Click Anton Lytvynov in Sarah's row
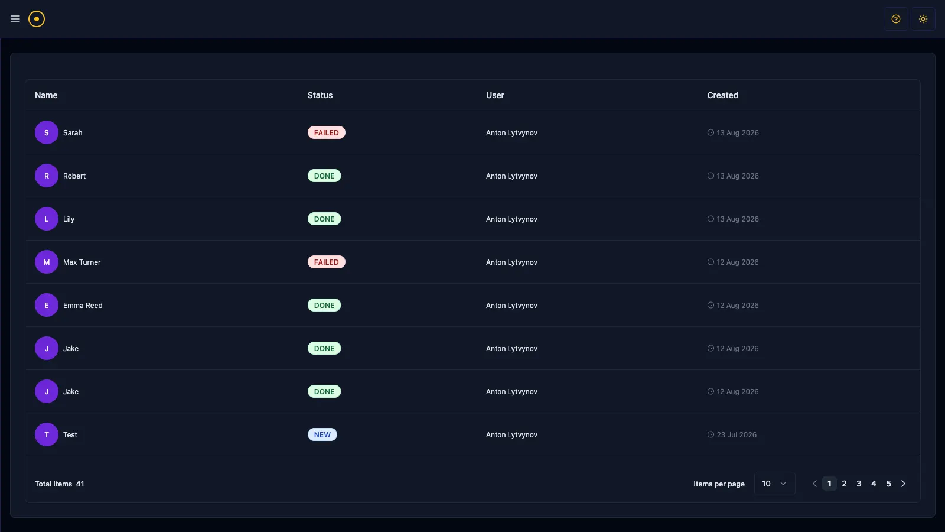Viewport: 945px width, 532px height. click(x=511, y=132)
